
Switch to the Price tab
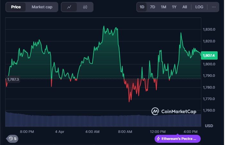pos(16,7)
